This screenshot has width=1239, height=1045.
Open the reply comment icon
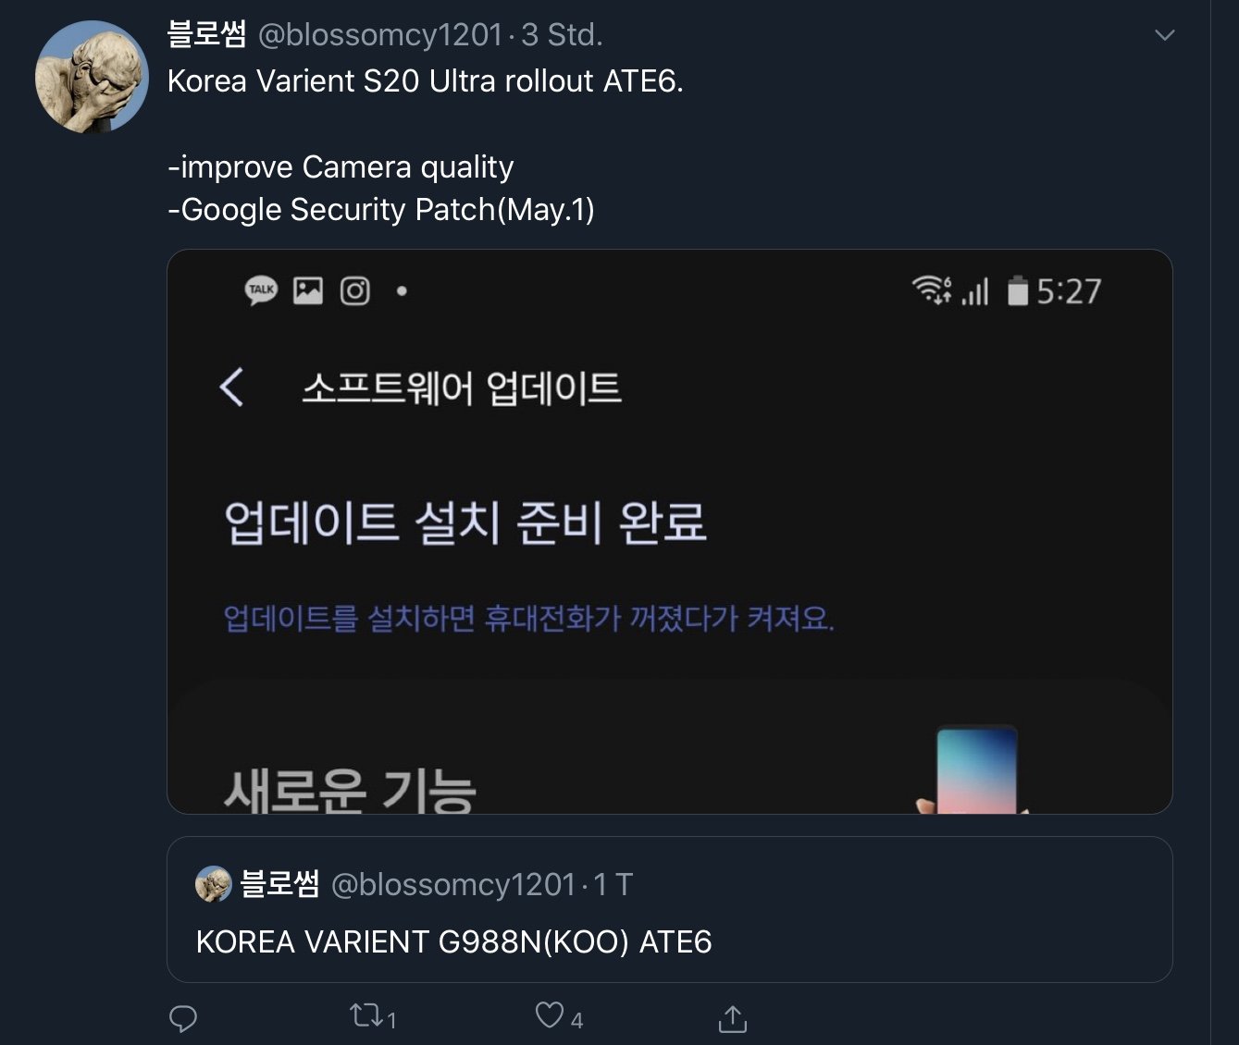(x=183, y=1018)
